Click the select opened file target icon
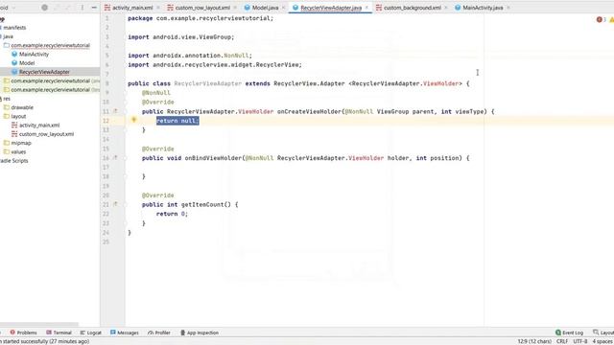Image resolution: width=614 pixels, height=345 pixels. [45, 8]
